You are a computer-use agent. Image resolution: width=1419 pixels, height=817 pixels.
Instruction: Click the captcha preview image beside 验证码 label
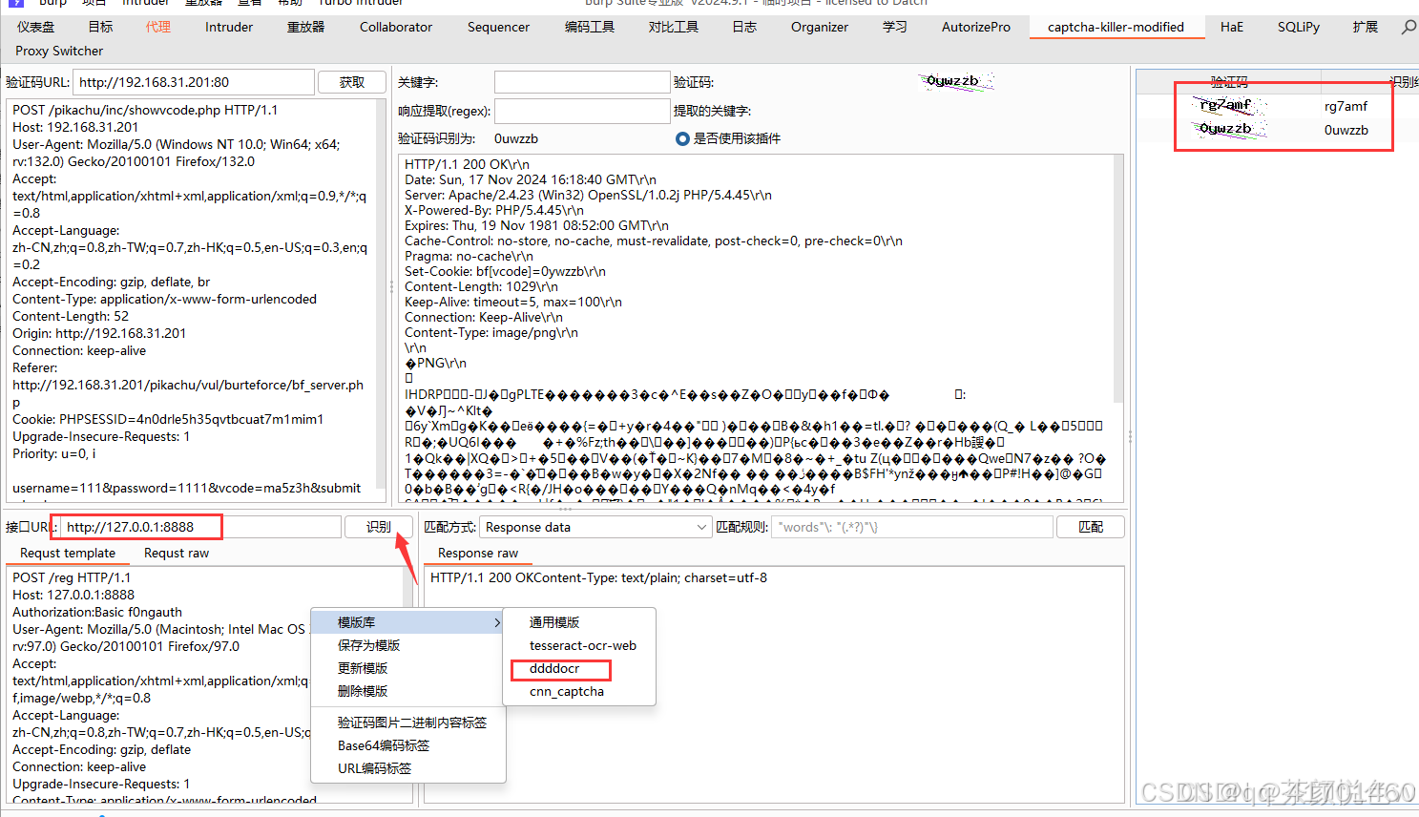pyautogui.click(x=958, y=81)
